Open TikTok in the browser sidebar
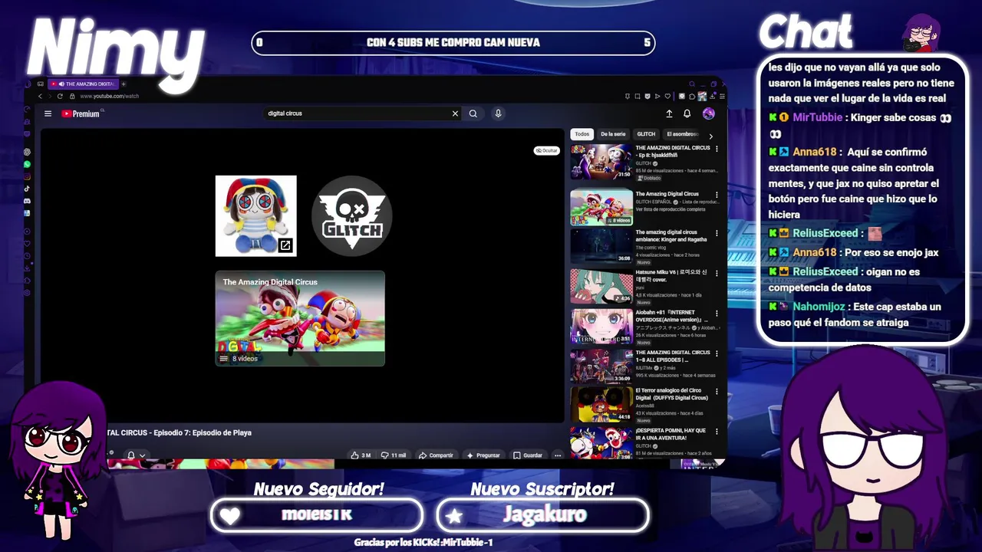The image size is (982, 552). pyautogui.click(x=27, y=189)
